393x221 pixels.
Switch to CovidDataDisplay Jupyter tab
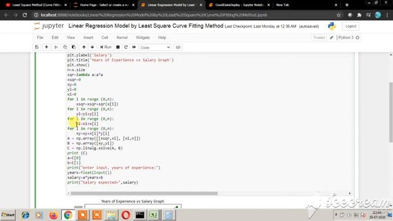coord(239,5)
